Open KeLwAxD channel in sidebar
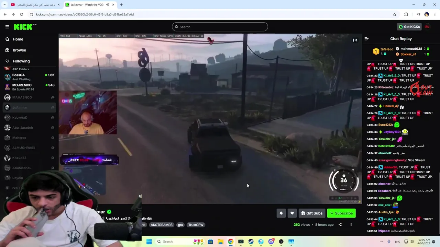The image size is (440, 247). point(29,117)
